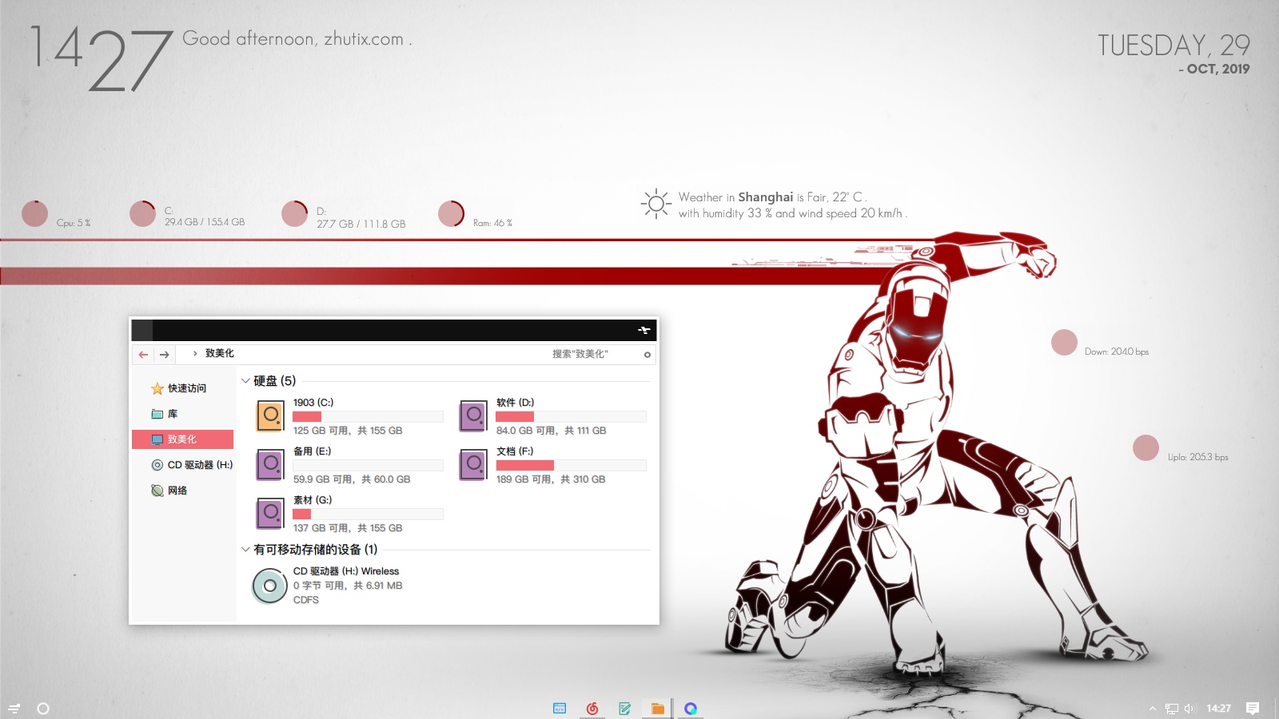This screenshot has width=1279, height=719.
Task: Click the volume icon in system tray
Action: 1189,709
